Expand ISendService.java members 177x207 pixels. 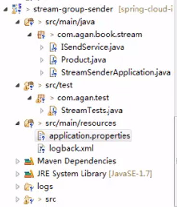[x=41, y=47]
